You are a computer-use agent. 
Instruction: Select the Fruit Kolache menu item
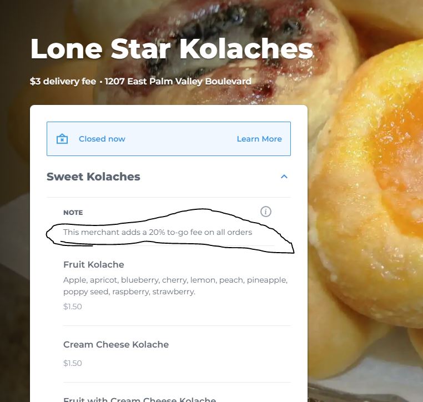(x=94, y=264)
